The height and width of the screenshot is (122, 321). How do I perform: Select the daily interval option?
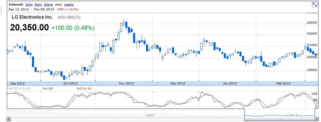coord(58,4)
